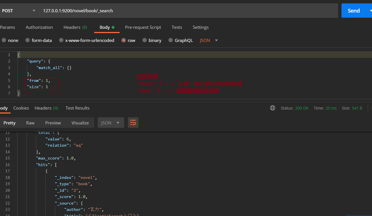
Task: Click the 200 OK status value
Action: tap(302, 108)
